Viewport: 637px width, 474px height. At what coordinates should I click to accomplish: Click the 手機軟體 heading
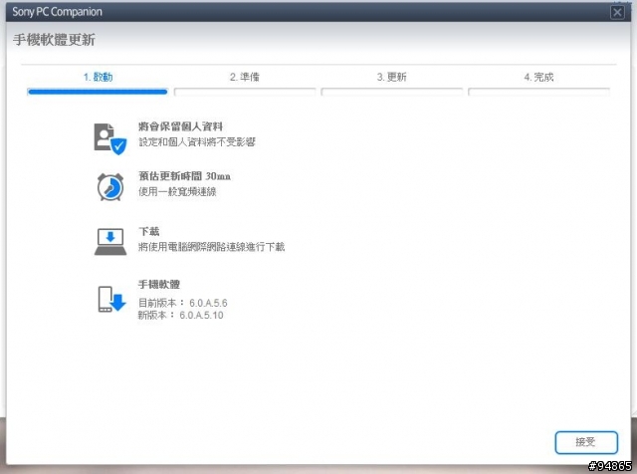[x=159, y=284]
